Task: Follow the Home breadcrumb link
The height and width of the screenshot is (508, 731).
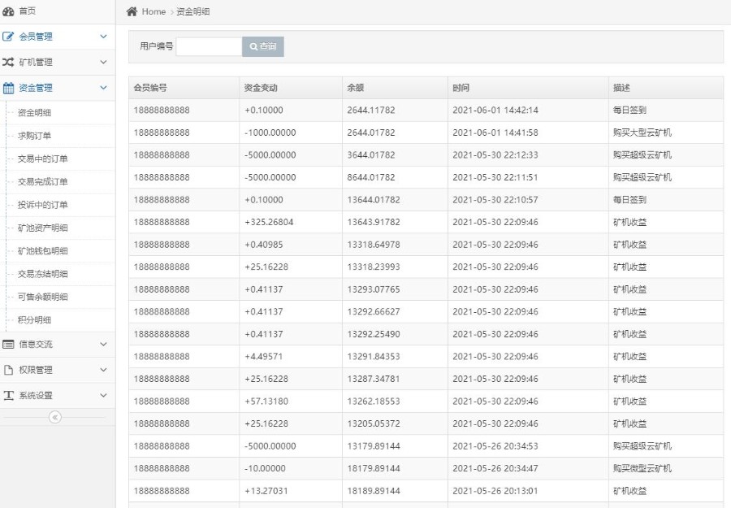Action: pos(154,11)
